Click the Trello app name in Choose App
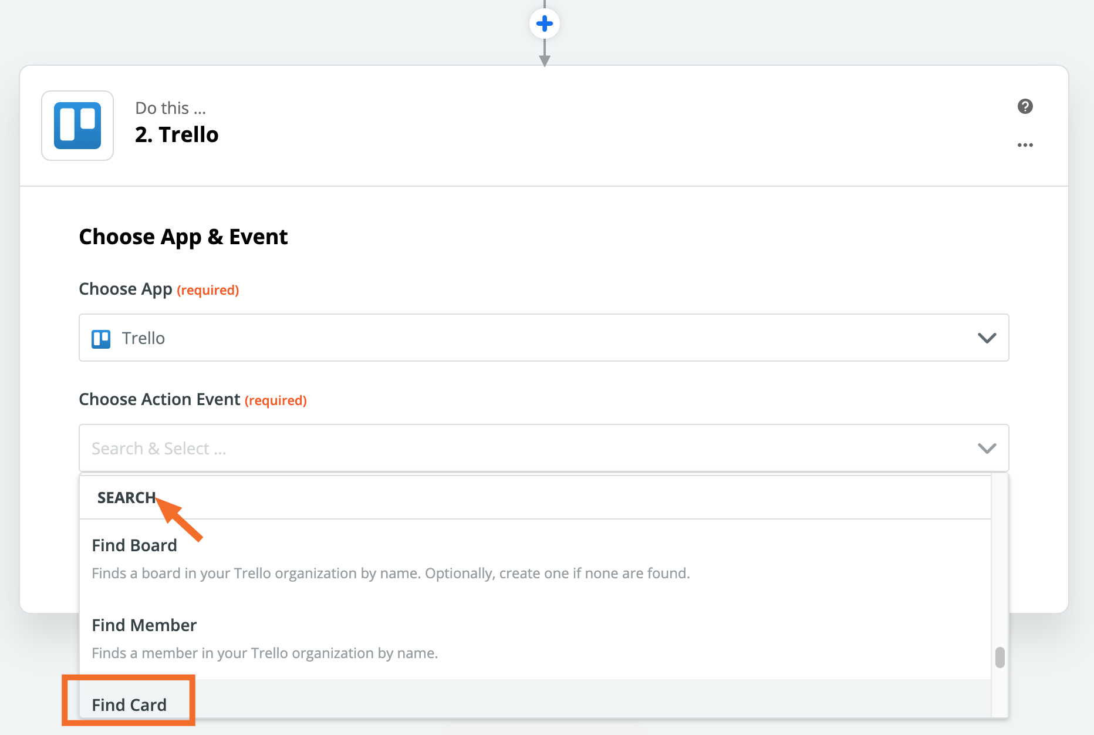 [143, 339]
